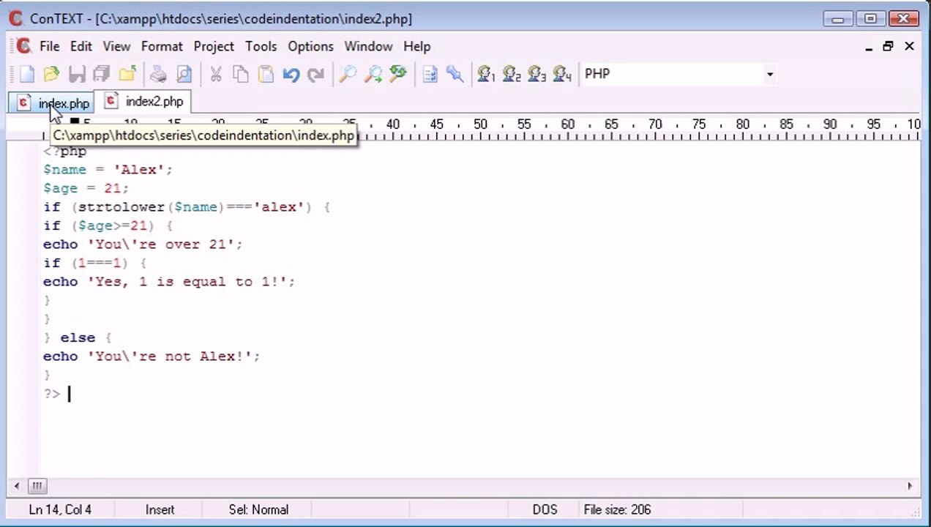The width and height of the screenshot is (931, 527).
Task: Run user command 4 icon
Action: 562,74
